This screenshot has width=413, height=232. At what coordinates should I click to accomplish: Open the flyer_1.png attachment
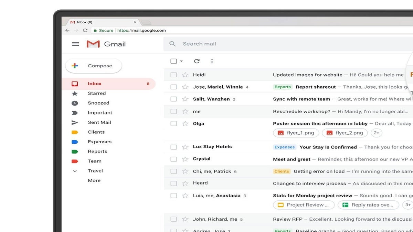coord(296,133)
